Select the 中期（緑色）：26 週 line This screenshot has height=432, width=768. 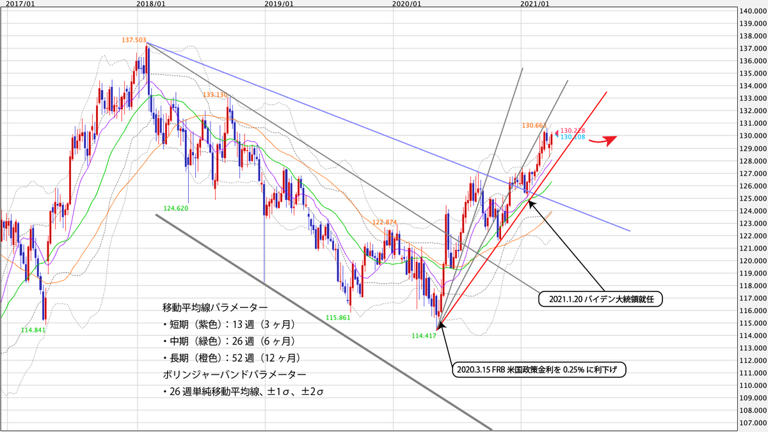click(231, 341)
